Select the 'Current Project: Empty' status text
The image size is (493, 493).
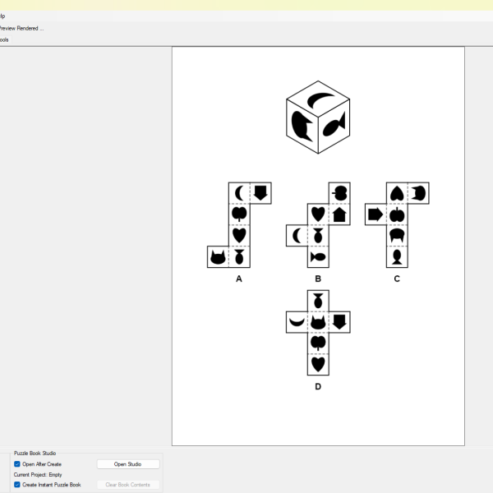click(38, 474)
